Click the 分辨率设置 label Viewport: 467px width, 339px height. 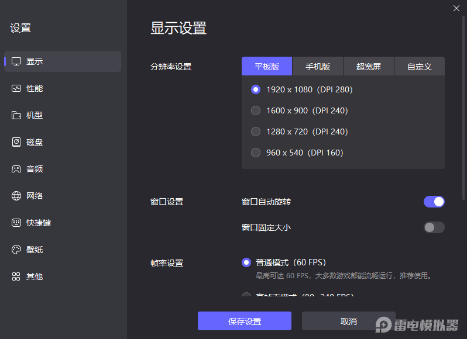point(171,67)
